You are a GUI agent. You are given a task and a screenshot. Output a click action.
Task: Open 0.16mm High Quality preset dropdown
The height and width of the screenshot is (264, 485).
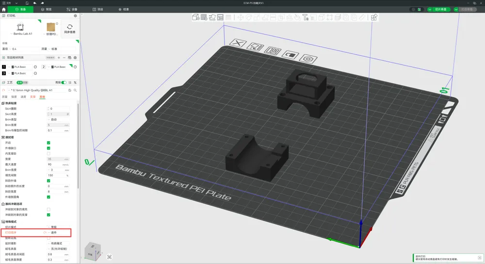37,90
